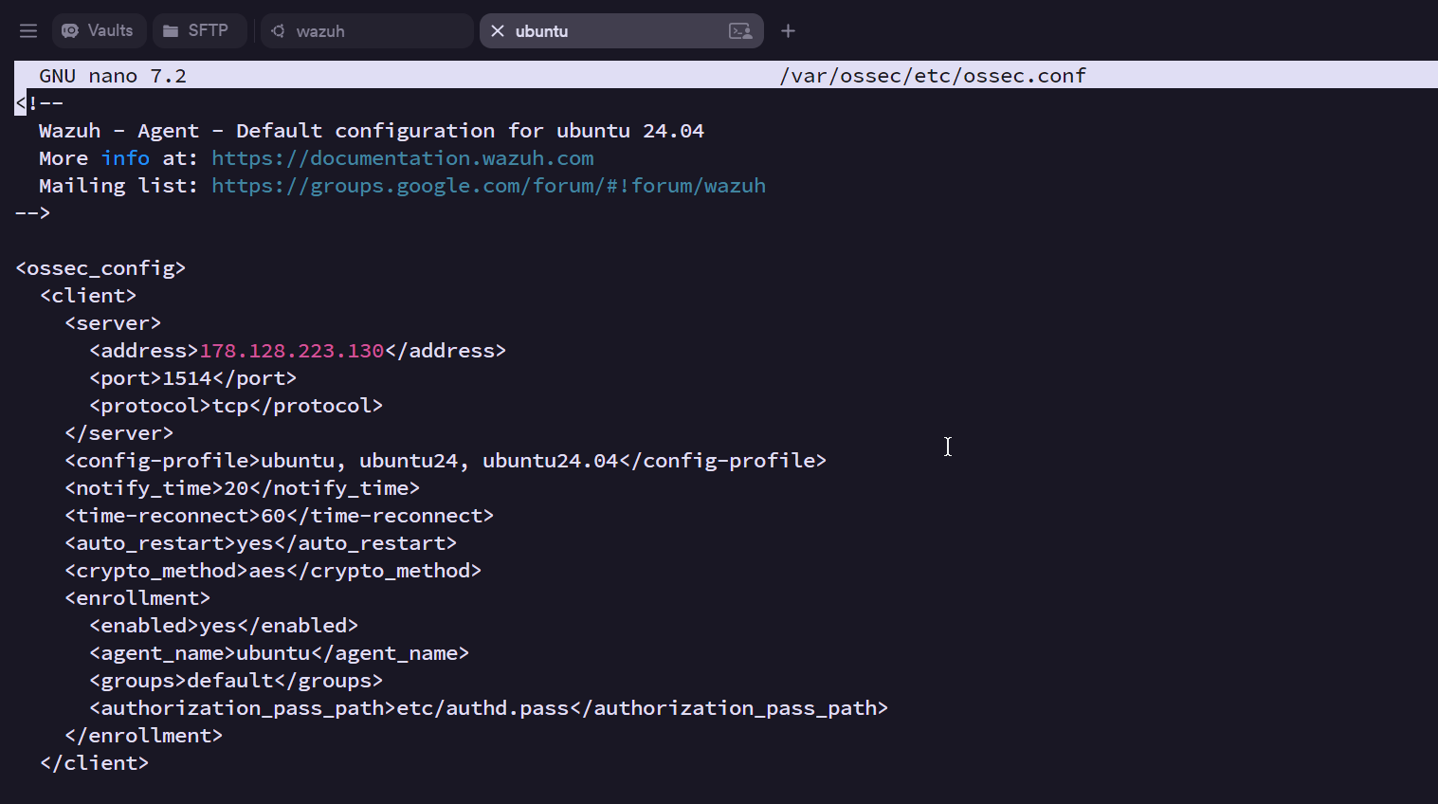
Task: Add a new tab with plus button
Action: coord(788,31)
